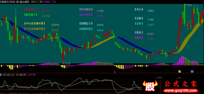Click the 公式之家 watermark title

tap(181, 84)
